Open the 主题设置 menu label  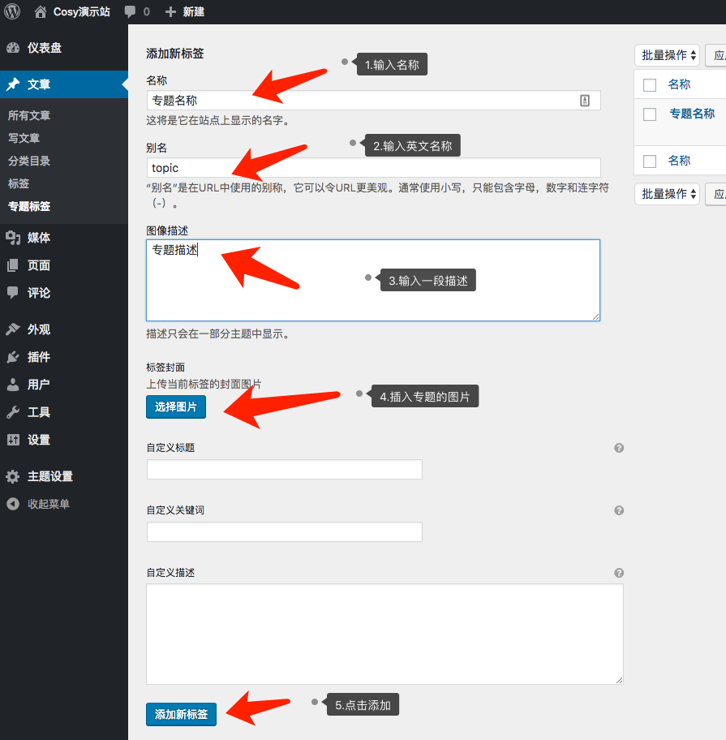(50, 476)
